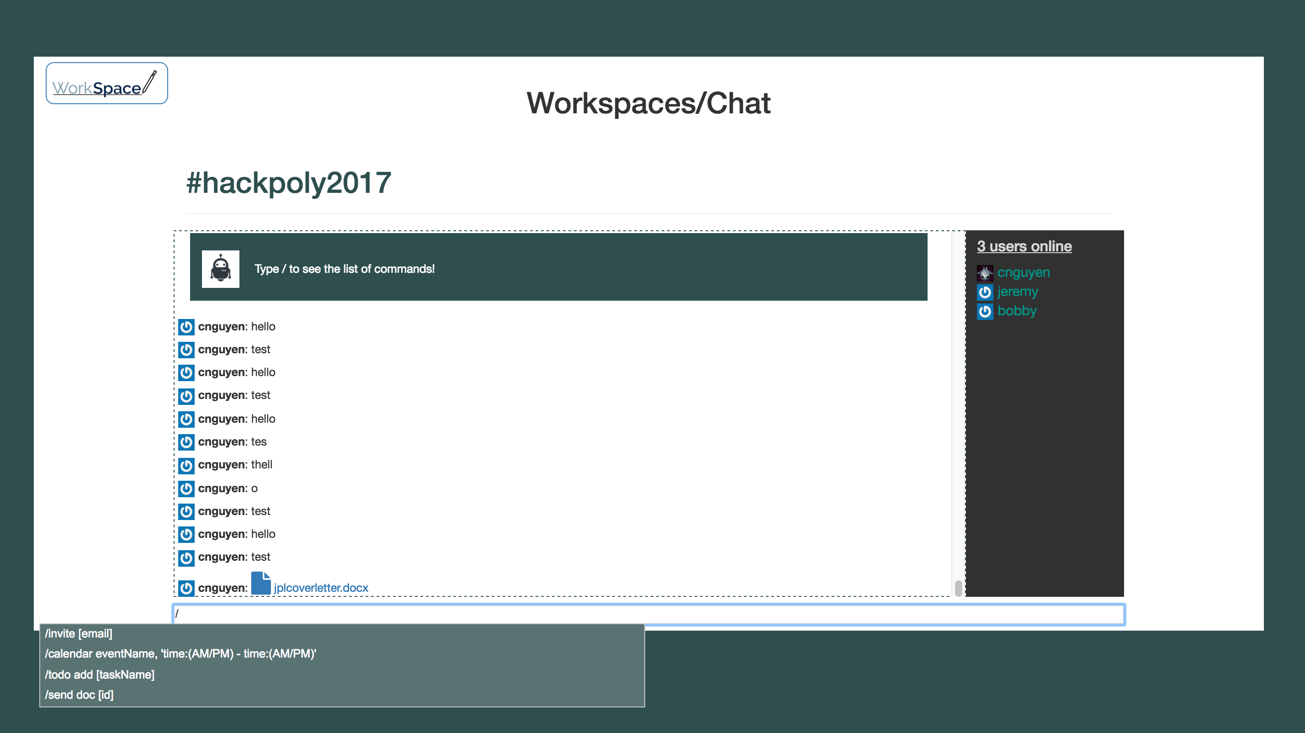This screenshot has width=1305, height=733.
Task: Choose the /send doc [id] command
Action: (x=79, y=695)
